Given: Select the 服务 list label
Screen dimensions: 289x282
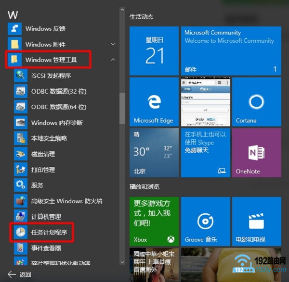Looking at the screenshot, I should click(37, 185).
